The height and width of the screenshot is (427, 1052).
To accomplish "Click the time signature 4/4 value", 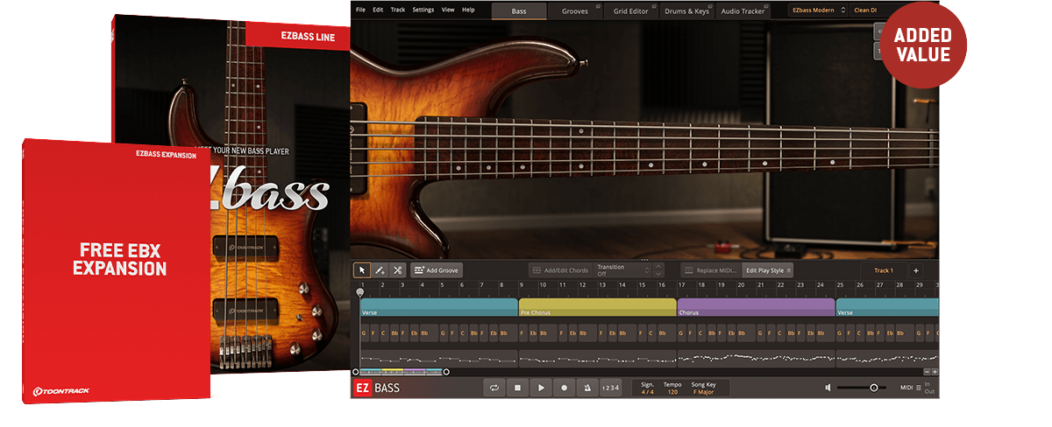I will (647, 392).
